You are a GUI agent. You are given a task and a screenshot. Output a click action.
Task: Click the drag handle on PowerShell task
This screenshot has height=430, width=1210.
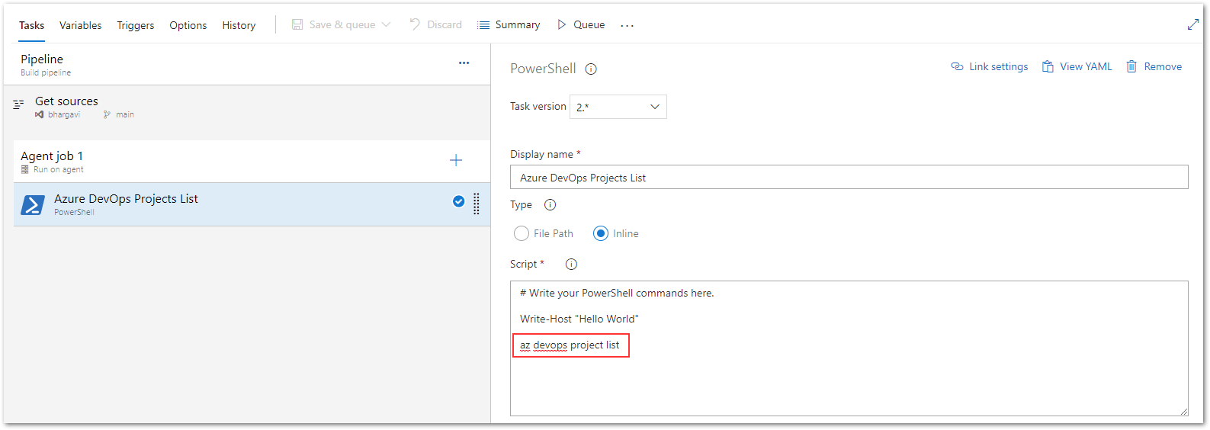click(x=477, y=204)
